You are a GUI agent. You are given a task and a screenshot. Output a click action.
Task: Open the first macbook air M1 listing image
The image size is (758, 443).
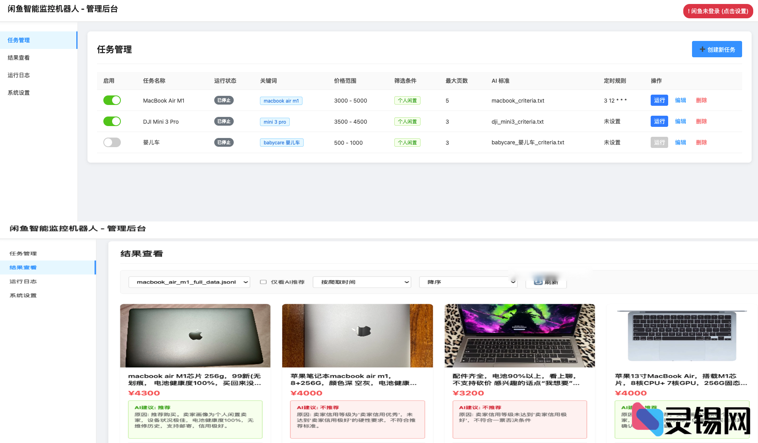(195, 335)
